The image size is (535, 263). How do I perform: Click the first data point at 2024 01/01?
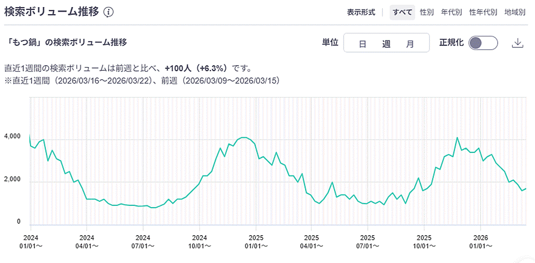point(30,135)
